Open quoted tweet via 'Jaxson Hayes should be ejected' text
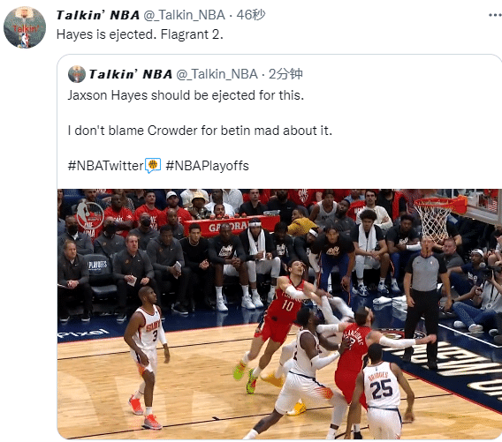Viewport: 502px width, 442px height. (x=186, y=95)
